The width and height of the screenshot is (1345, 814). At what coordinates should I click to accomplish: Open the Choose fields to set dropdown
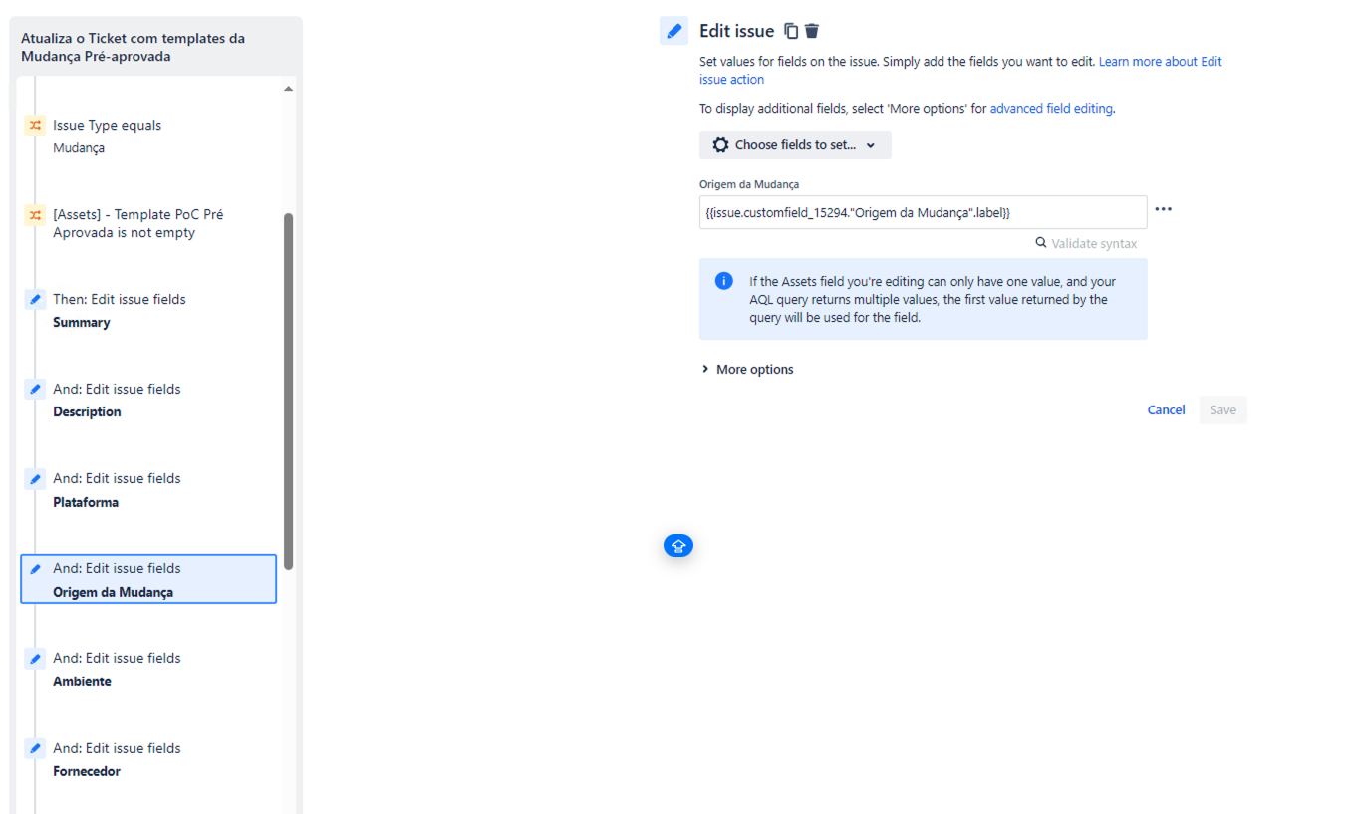795,145
